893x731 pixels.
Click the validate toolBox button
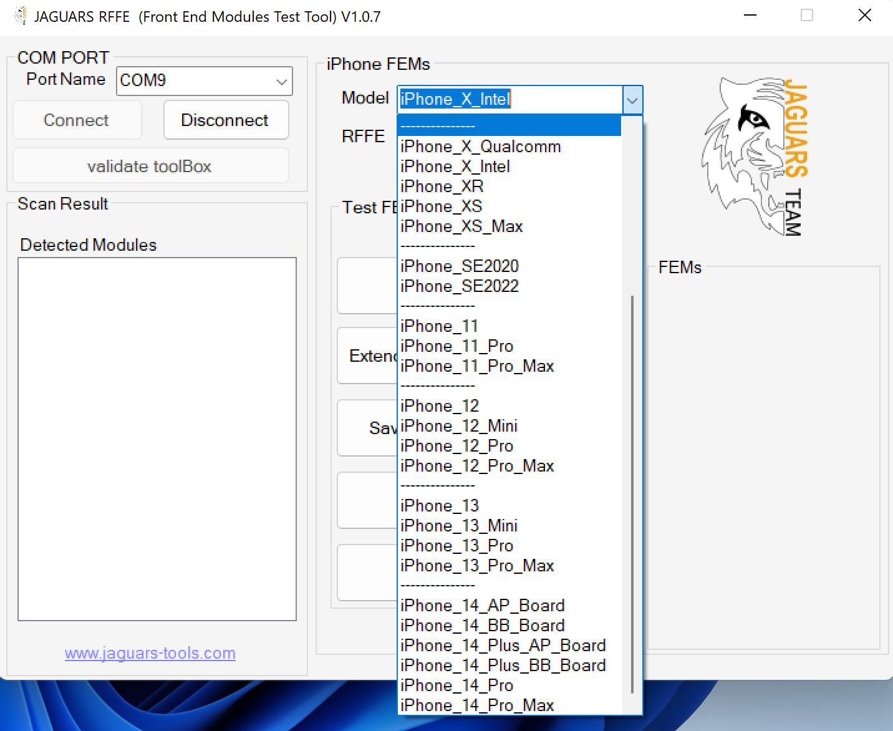150,167
